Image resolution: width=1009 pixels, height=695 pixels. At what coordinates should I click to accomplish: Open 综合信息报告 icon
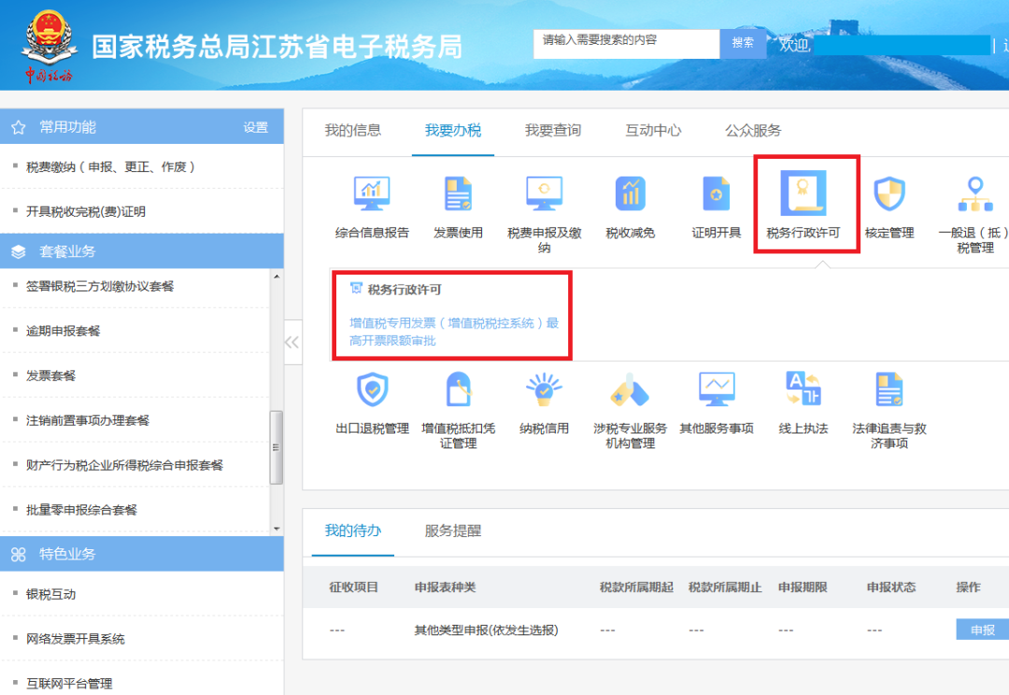(372, 193)
